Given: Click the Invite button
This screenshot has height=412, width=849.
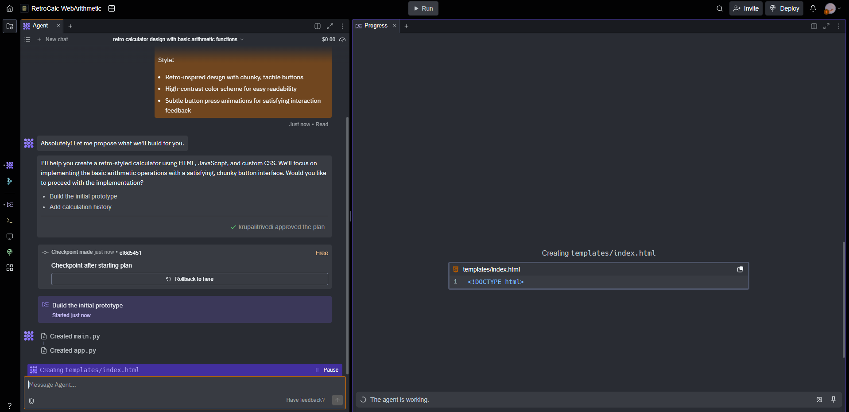Looking at the screenshot, I should [x=746, y=8].
